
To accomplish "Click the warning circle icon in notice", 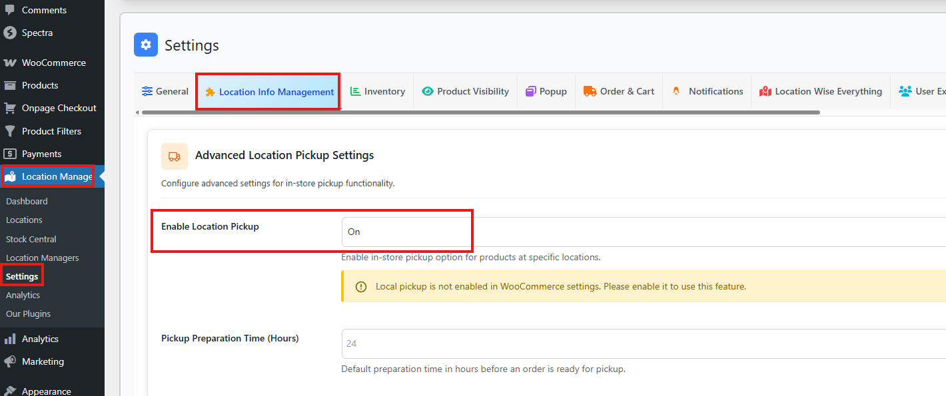I will [x=361, y=287].
